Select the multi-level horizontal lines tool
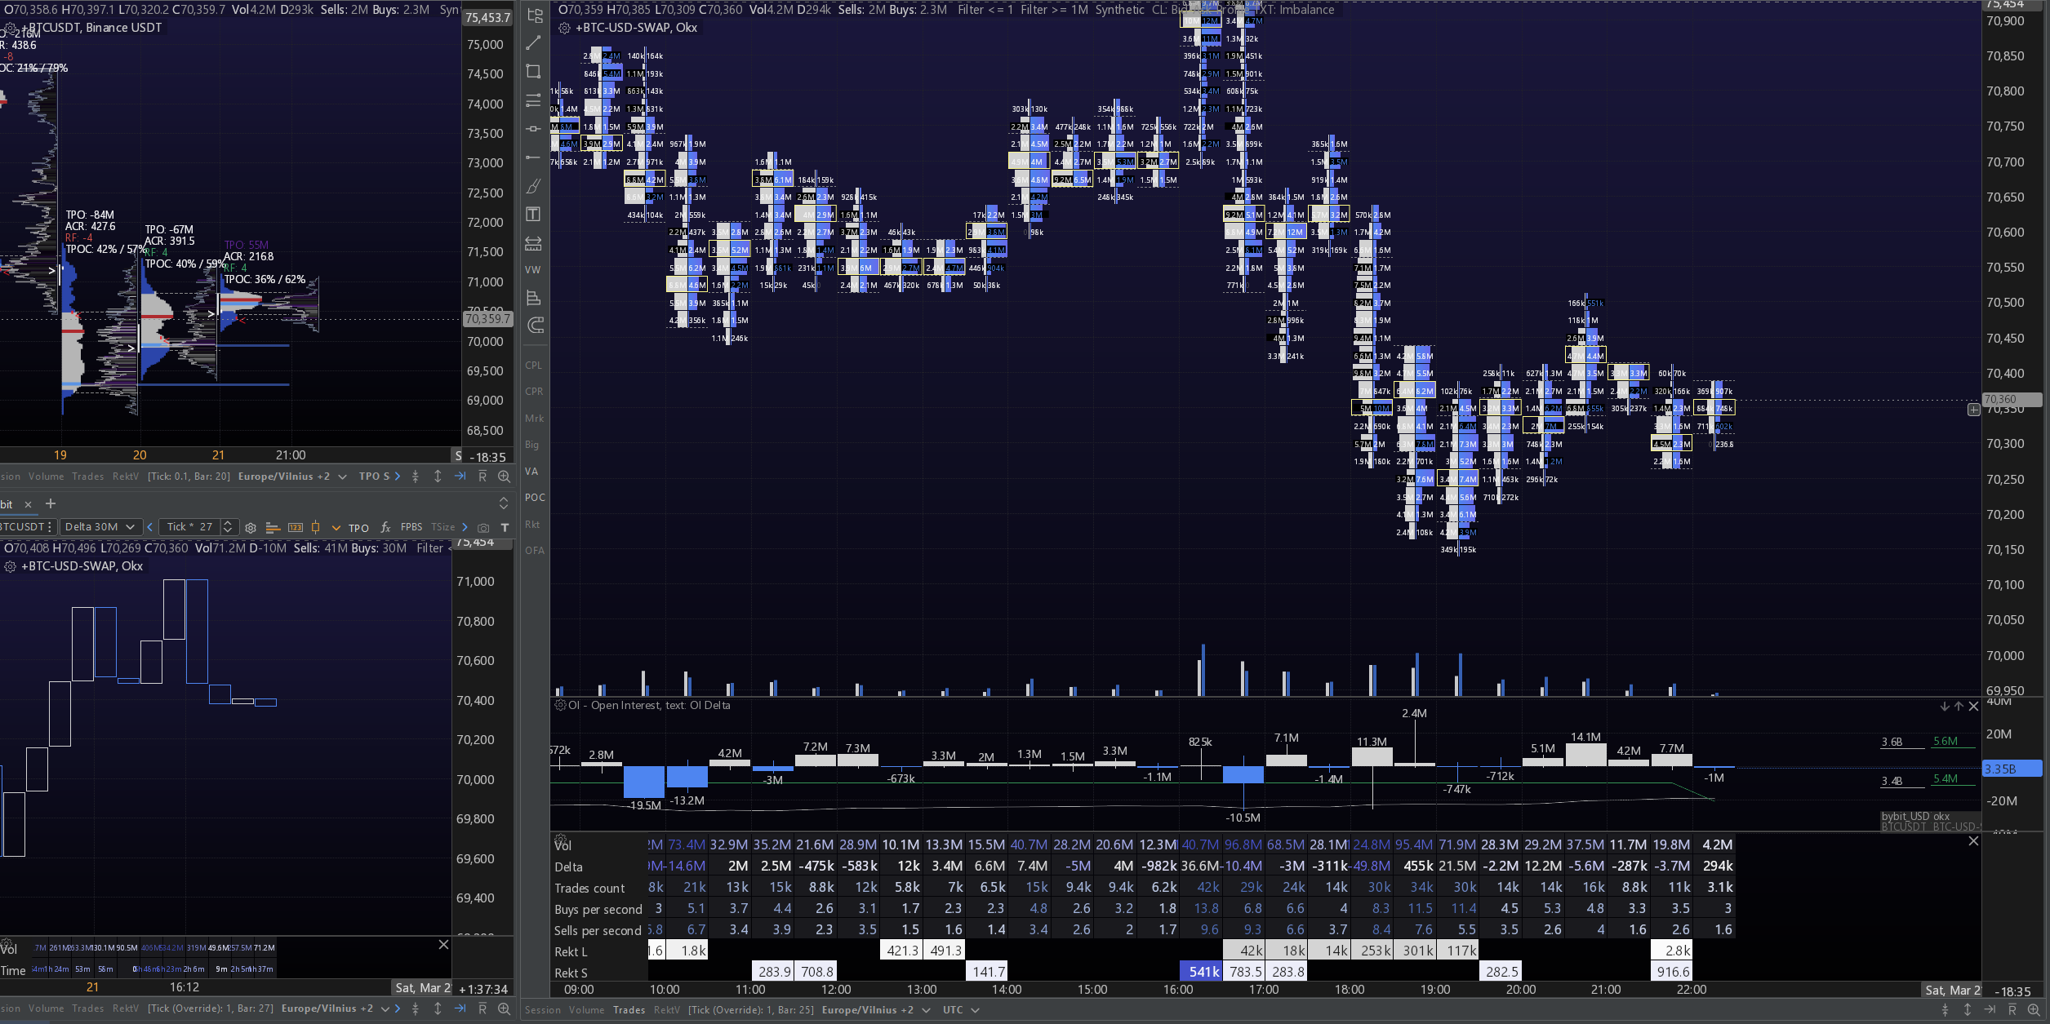This screenshot has width=2050, height=1024. point(534,100)
